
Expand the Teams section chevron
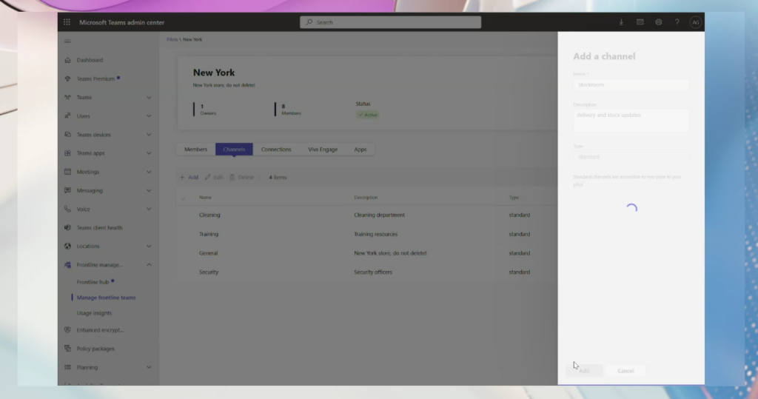[x=149, y=98]
